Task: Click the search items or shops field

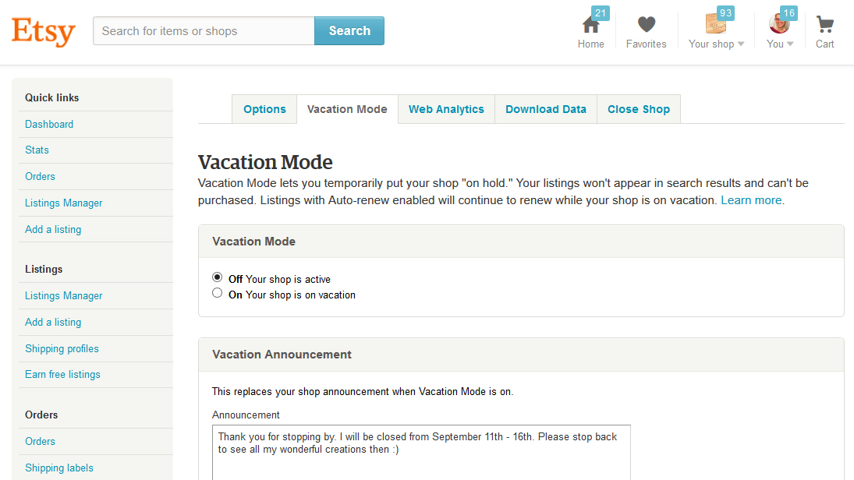Action: coord(204,31)
